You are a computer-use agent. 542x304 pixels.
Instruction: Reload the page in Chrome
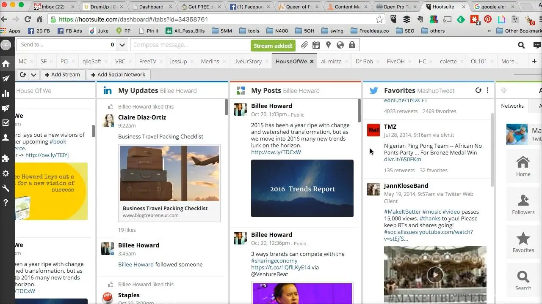tap(28, 19)
